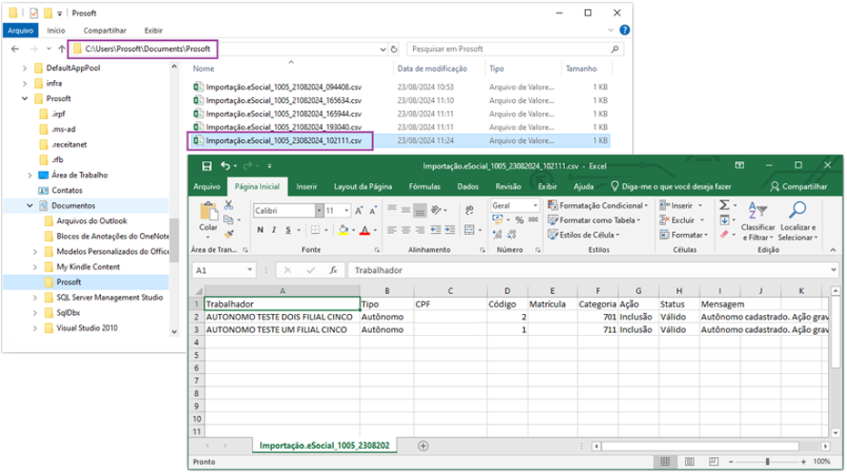Toggle Bold (N) formatting
Image resolution: width=847 pixels, height=476 pixels.
(x=260, y=230)
